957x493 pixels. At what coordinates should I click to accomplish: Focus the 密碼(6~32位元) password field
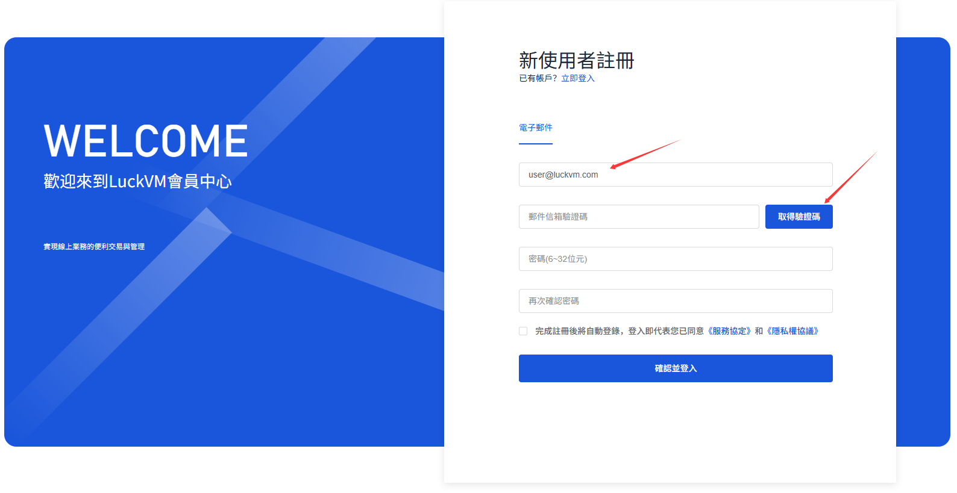click(x=676, y=259)
